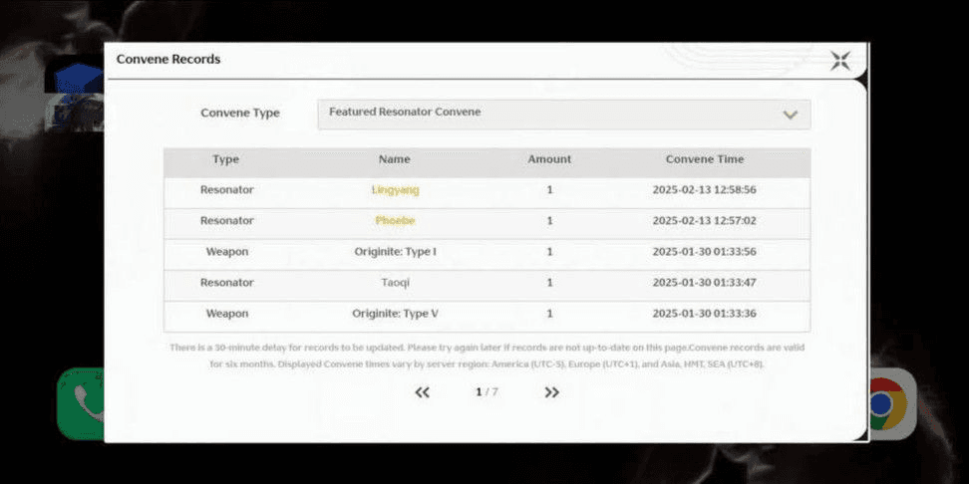Click the Convene Type label
The width and height of the screenshot is (969, 484).
tap(240, 113)
